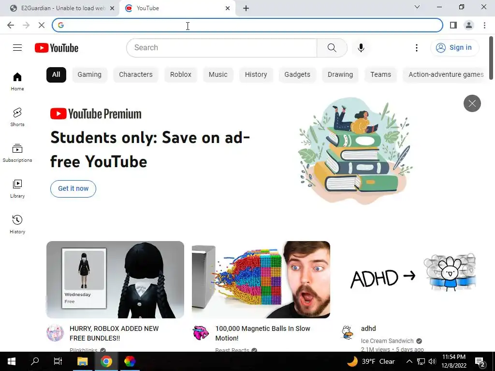
Task: Open Chrome profile avatar
Action: click(469, 25)
